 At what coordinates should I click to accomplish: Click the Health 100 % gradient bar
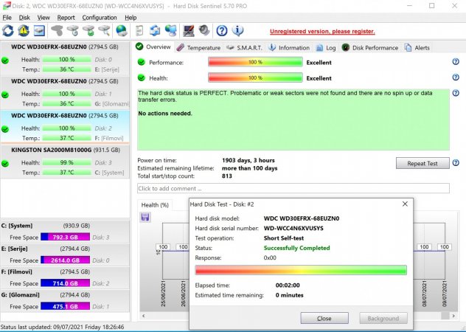255,78
